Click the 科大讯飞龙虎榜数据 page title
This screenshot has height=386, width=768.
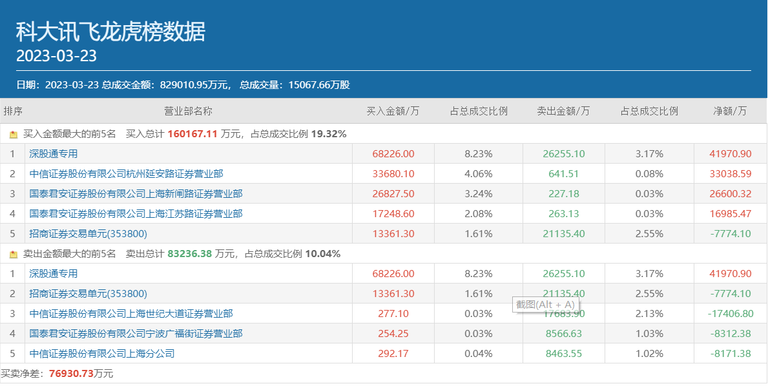pos(110,31)
